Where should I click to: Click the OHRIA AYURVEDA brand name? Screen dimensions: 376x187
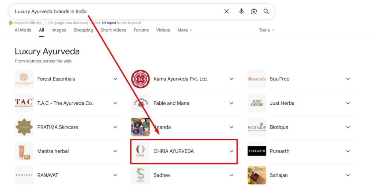(x=174, y=151)
